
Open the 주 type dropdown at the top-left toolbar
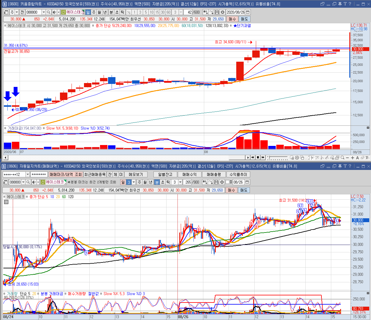point(17,12)
